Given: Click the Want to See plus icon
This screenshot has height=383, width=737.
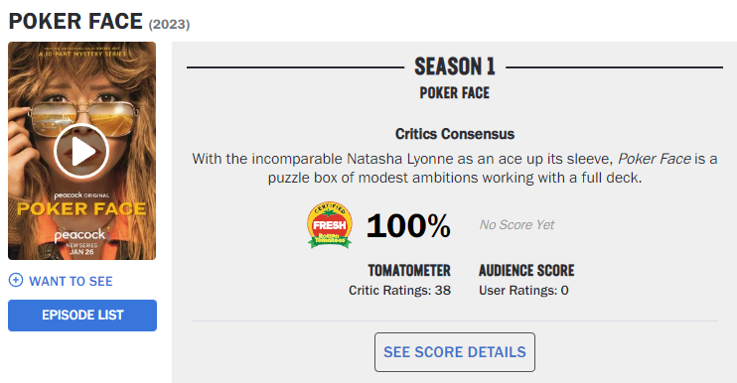Looking at the screenshot, I should [16, 280].
